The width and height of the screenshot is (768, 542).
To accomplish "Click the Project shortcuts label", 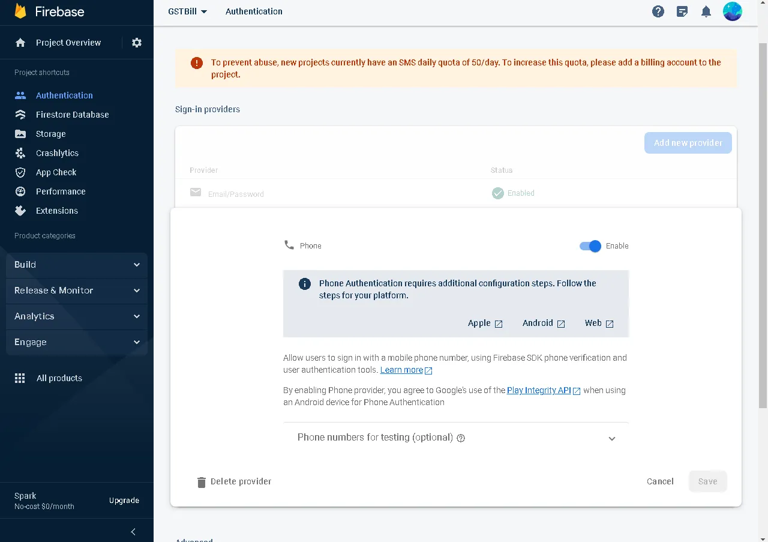I will (42, 73).
